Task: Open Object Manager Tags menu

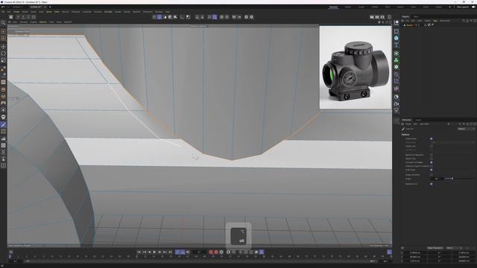Action: [435, 21]
